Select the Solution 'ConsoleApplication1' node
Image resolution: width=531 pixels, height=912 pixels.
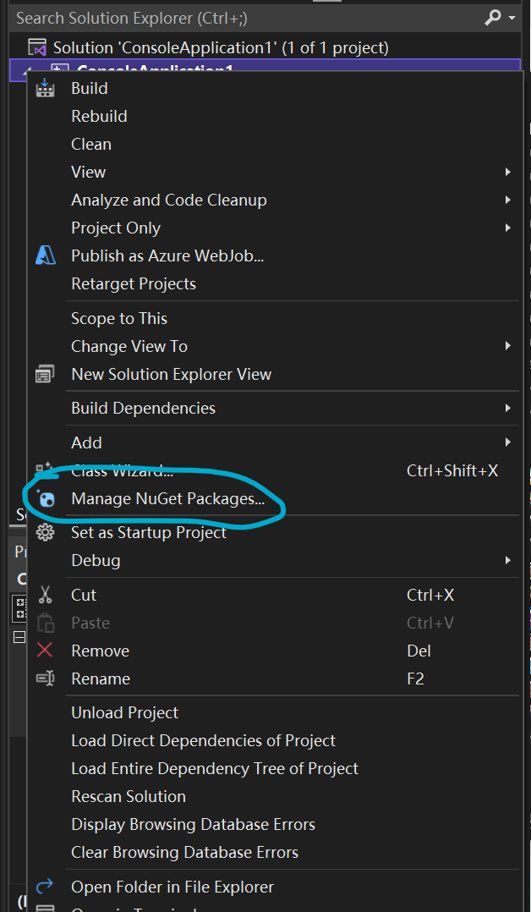[220, 47]
